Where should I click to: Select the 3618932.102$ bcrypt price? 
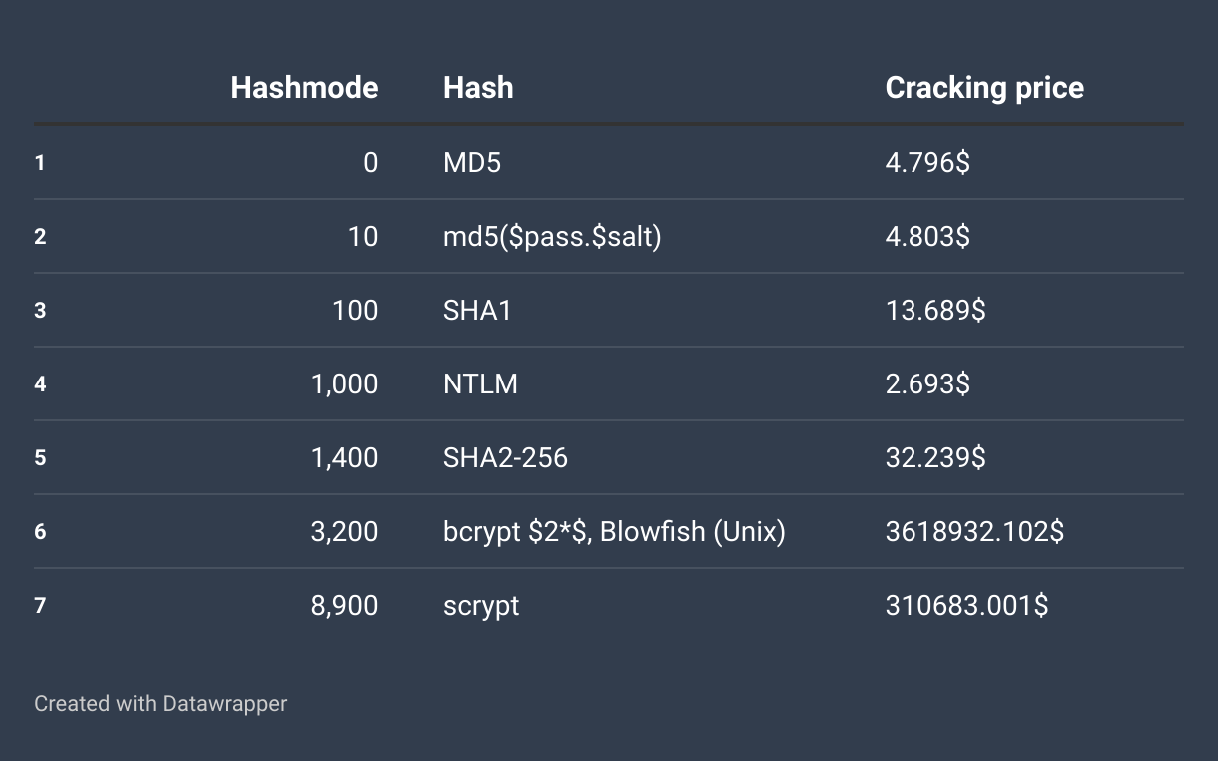[x=974, y=531]
